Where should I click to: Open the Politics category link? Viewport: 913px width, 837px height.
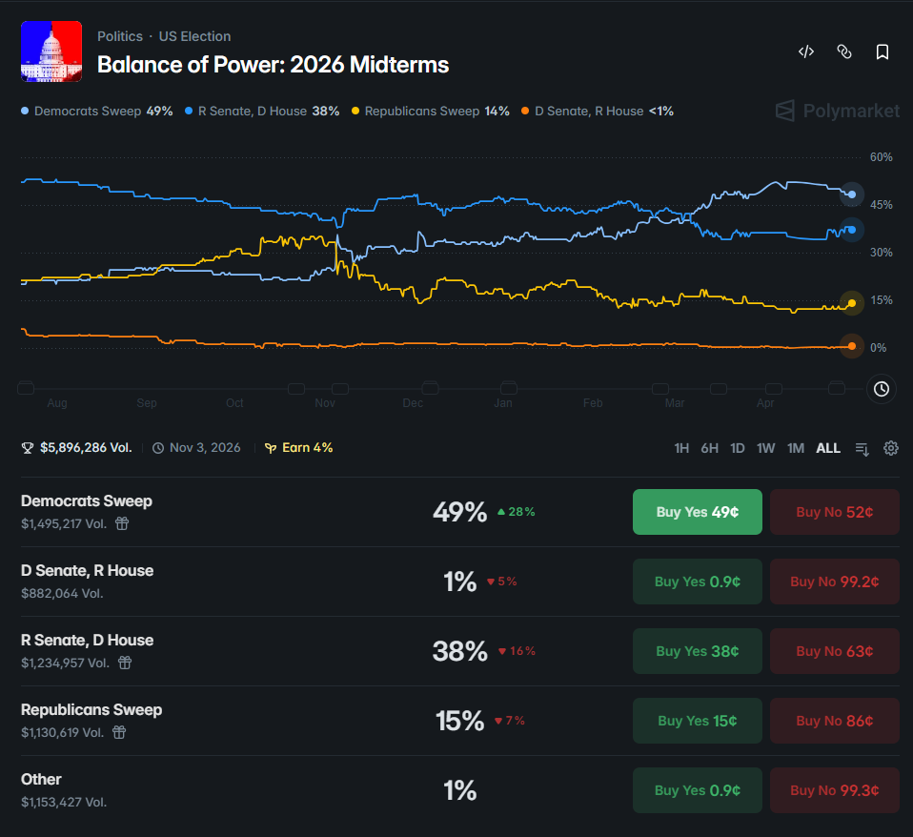[120, 36]
